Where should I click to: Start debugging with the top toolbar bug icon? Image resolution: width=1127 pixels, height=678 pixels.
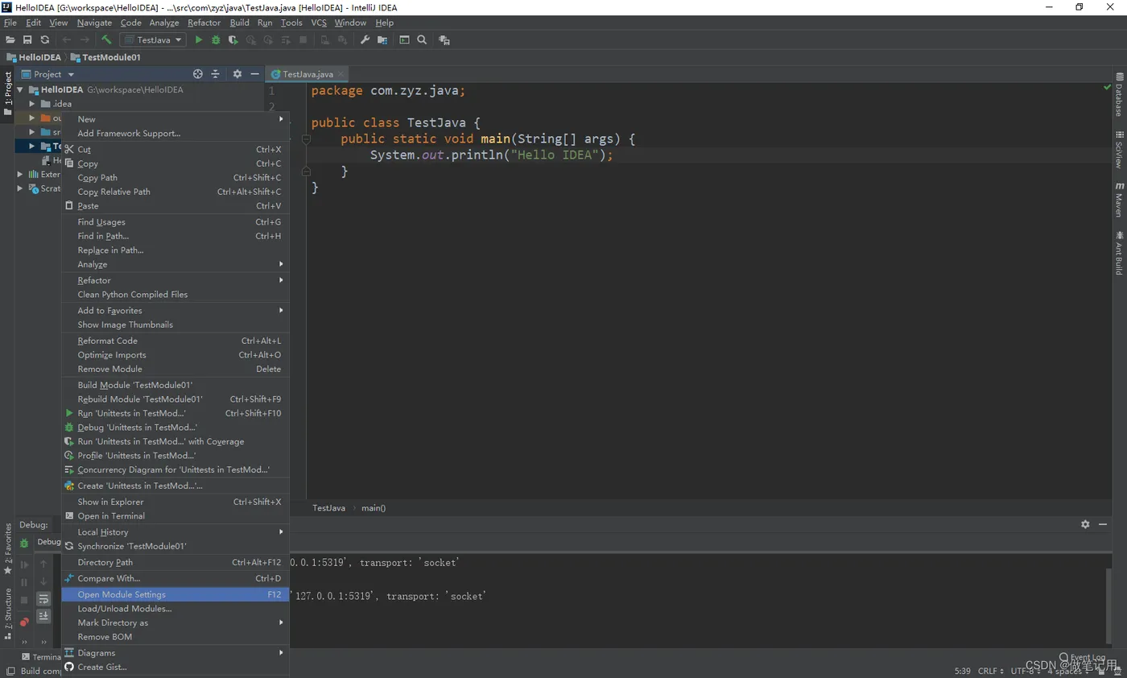(x=216, y=39)
